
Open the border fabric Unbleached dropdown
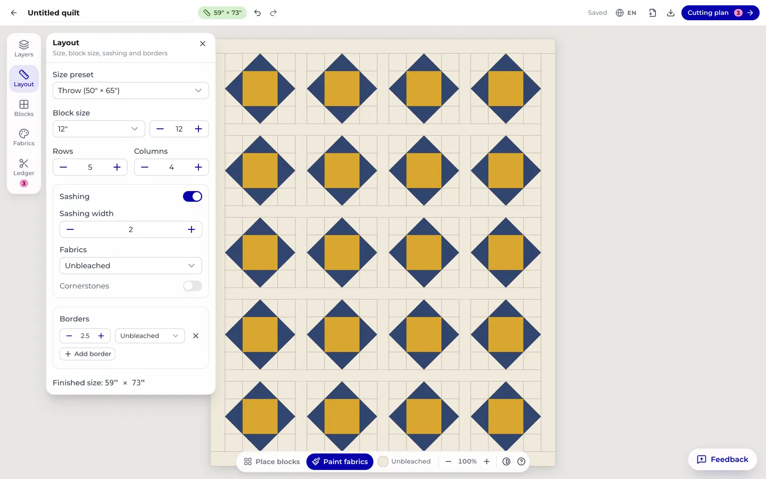pos(150,336)
